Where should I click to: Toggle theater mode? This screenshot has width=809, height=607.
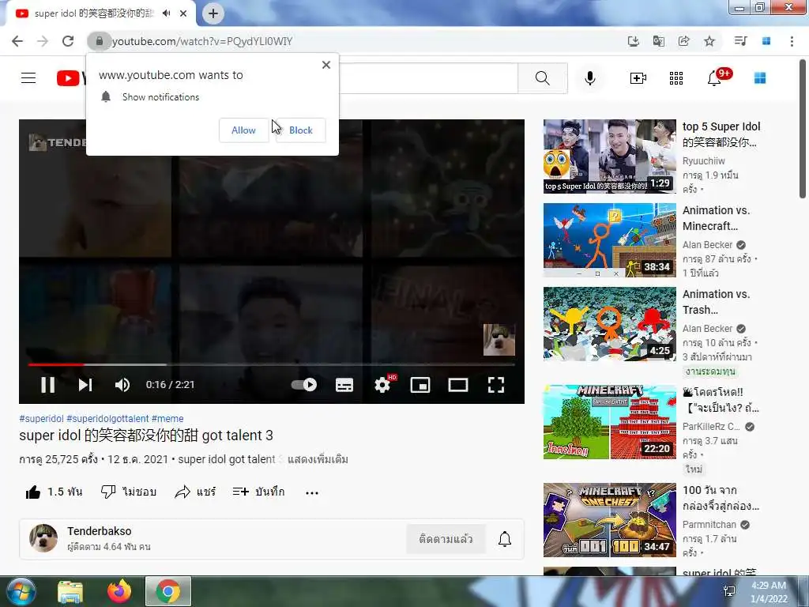(457, 385)
